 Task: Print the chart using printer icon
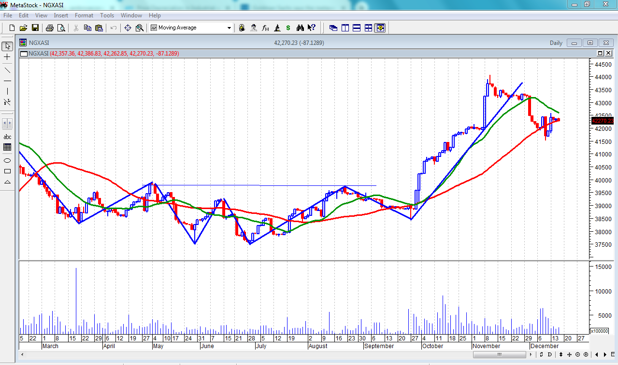point(50,28)
